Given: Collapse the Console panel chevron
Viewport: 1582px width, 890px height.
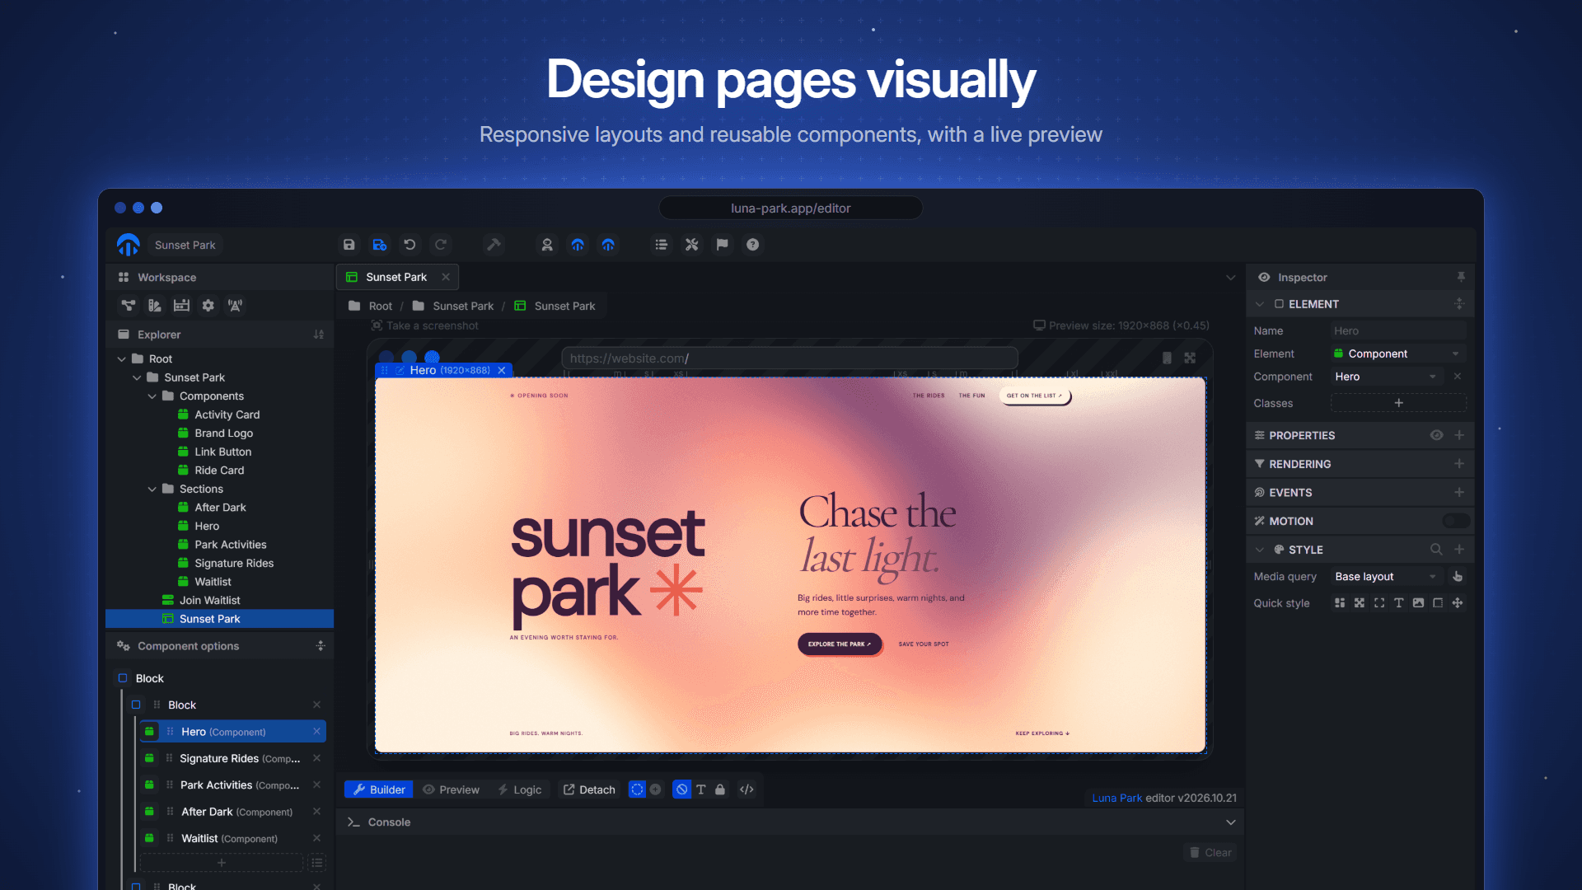Looking at the screenshot, I should point(1231,822).
